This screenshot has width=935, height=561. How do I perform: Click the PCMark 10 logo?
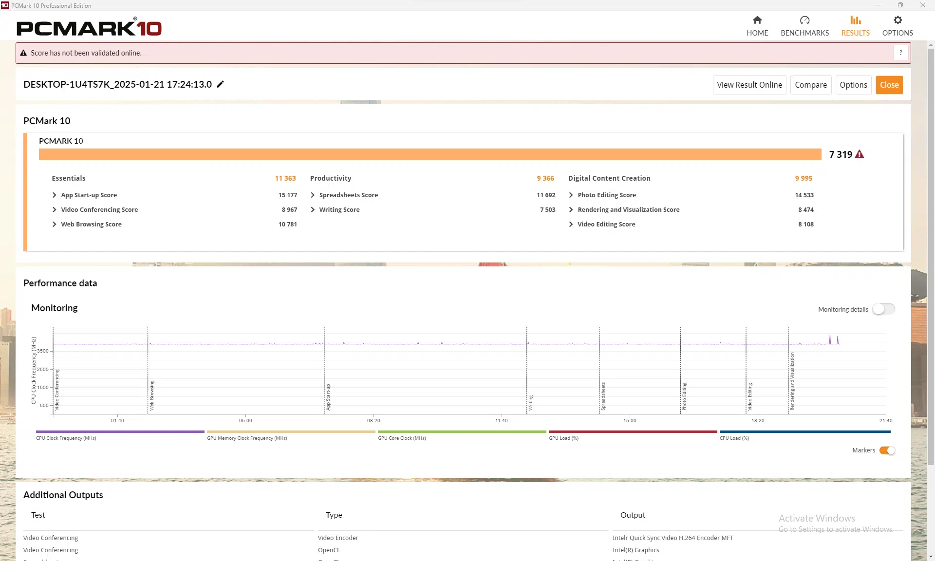point(89,27)
